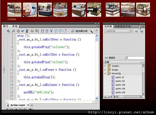The image size is (156, 115).
Task: Select sprite 105 in the library
Action: [x=123, y=85]
